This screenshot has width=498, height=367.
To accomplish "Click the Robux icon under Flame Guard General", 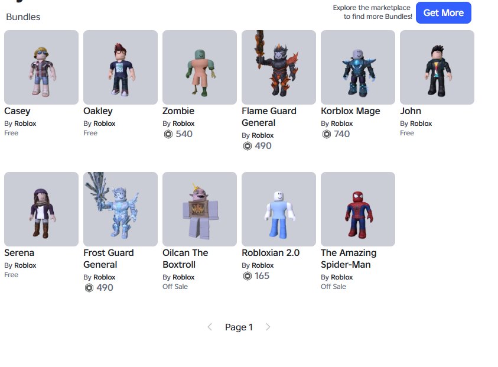I will click(248, 146).
